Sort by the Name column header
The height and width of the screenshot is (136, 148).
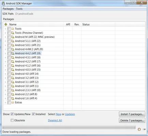[13, 24]
